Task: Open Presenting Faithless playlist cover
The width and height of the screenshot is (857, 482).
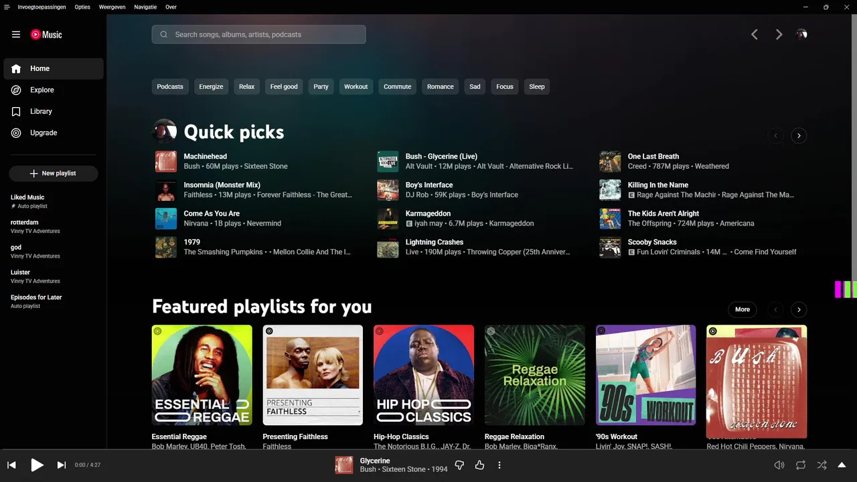Action: [313, 375]
